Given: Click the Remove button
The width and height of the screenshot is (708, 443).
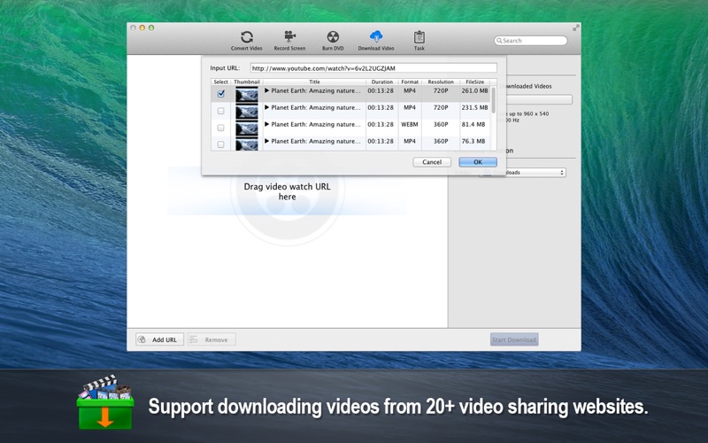Looking at the screenshot, I should pos(212,339).
